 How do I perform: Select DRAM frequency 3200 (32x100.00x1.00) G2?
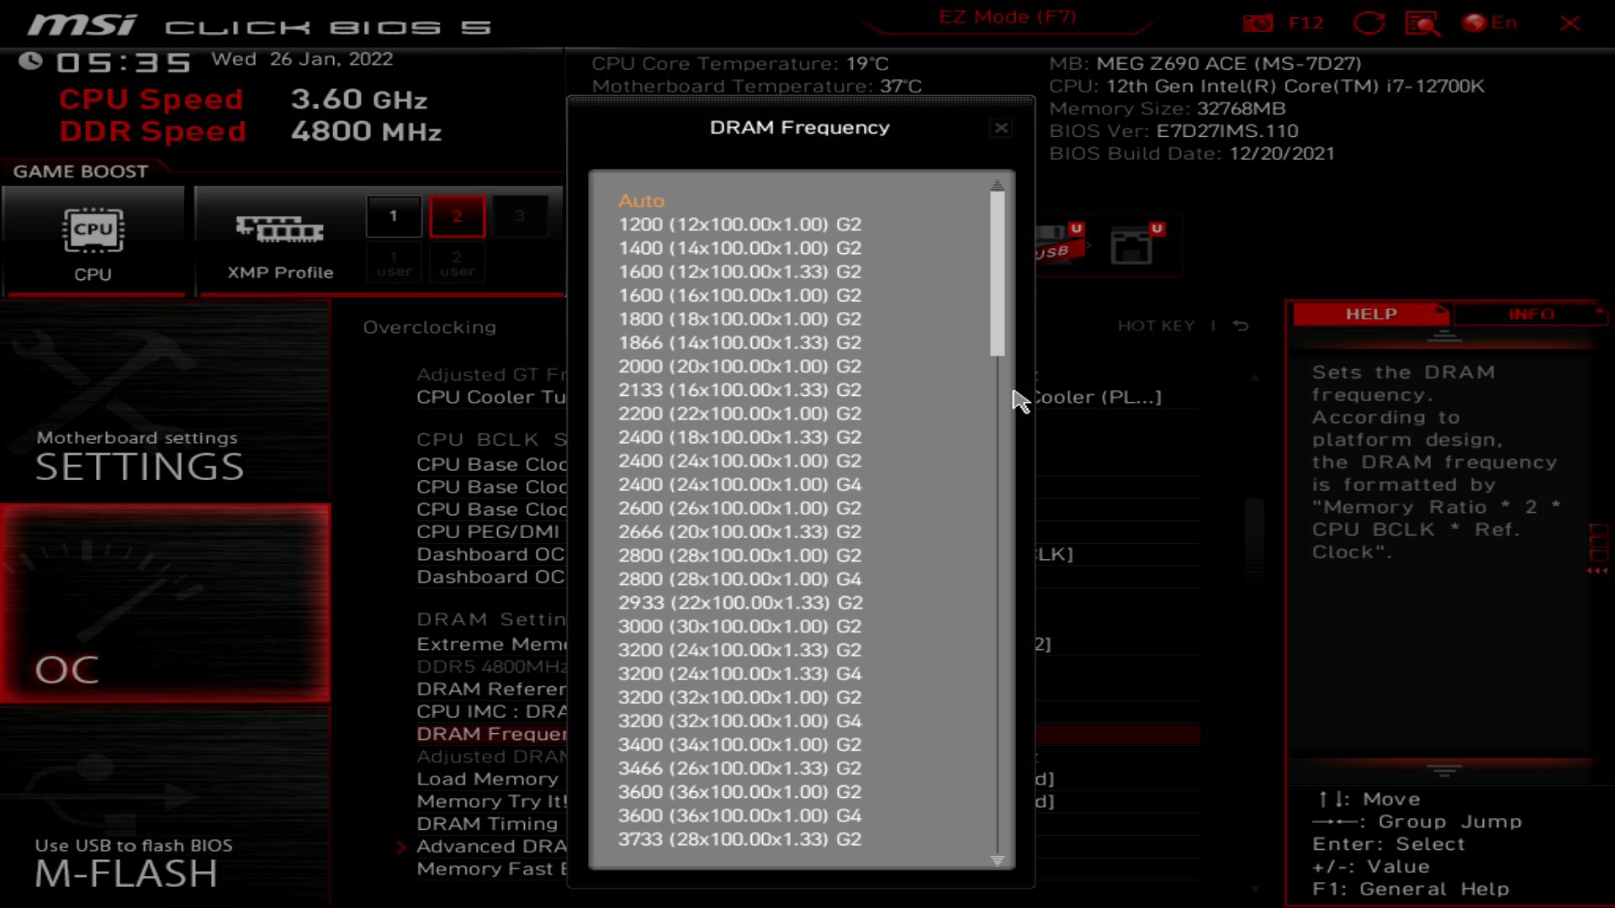pos(740,696)
